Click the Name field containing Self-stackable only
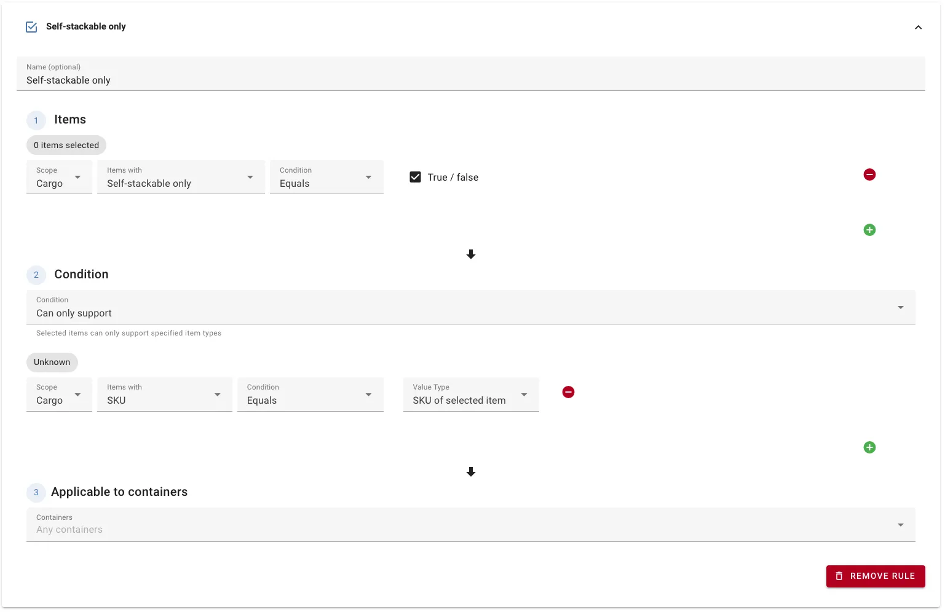This screenshot has height=612, width=945. point(246,80)
